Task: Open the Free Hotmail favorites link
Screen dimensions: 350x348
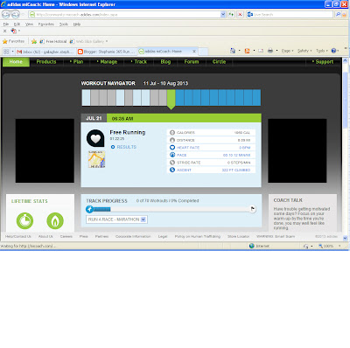Action: (x=53, y=41)
